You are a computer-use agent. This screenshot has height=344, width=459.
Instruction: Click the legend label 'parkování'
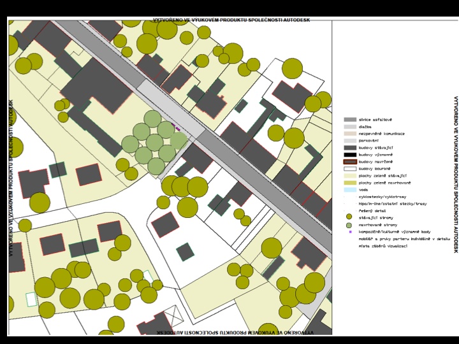[x=367, y=141]
